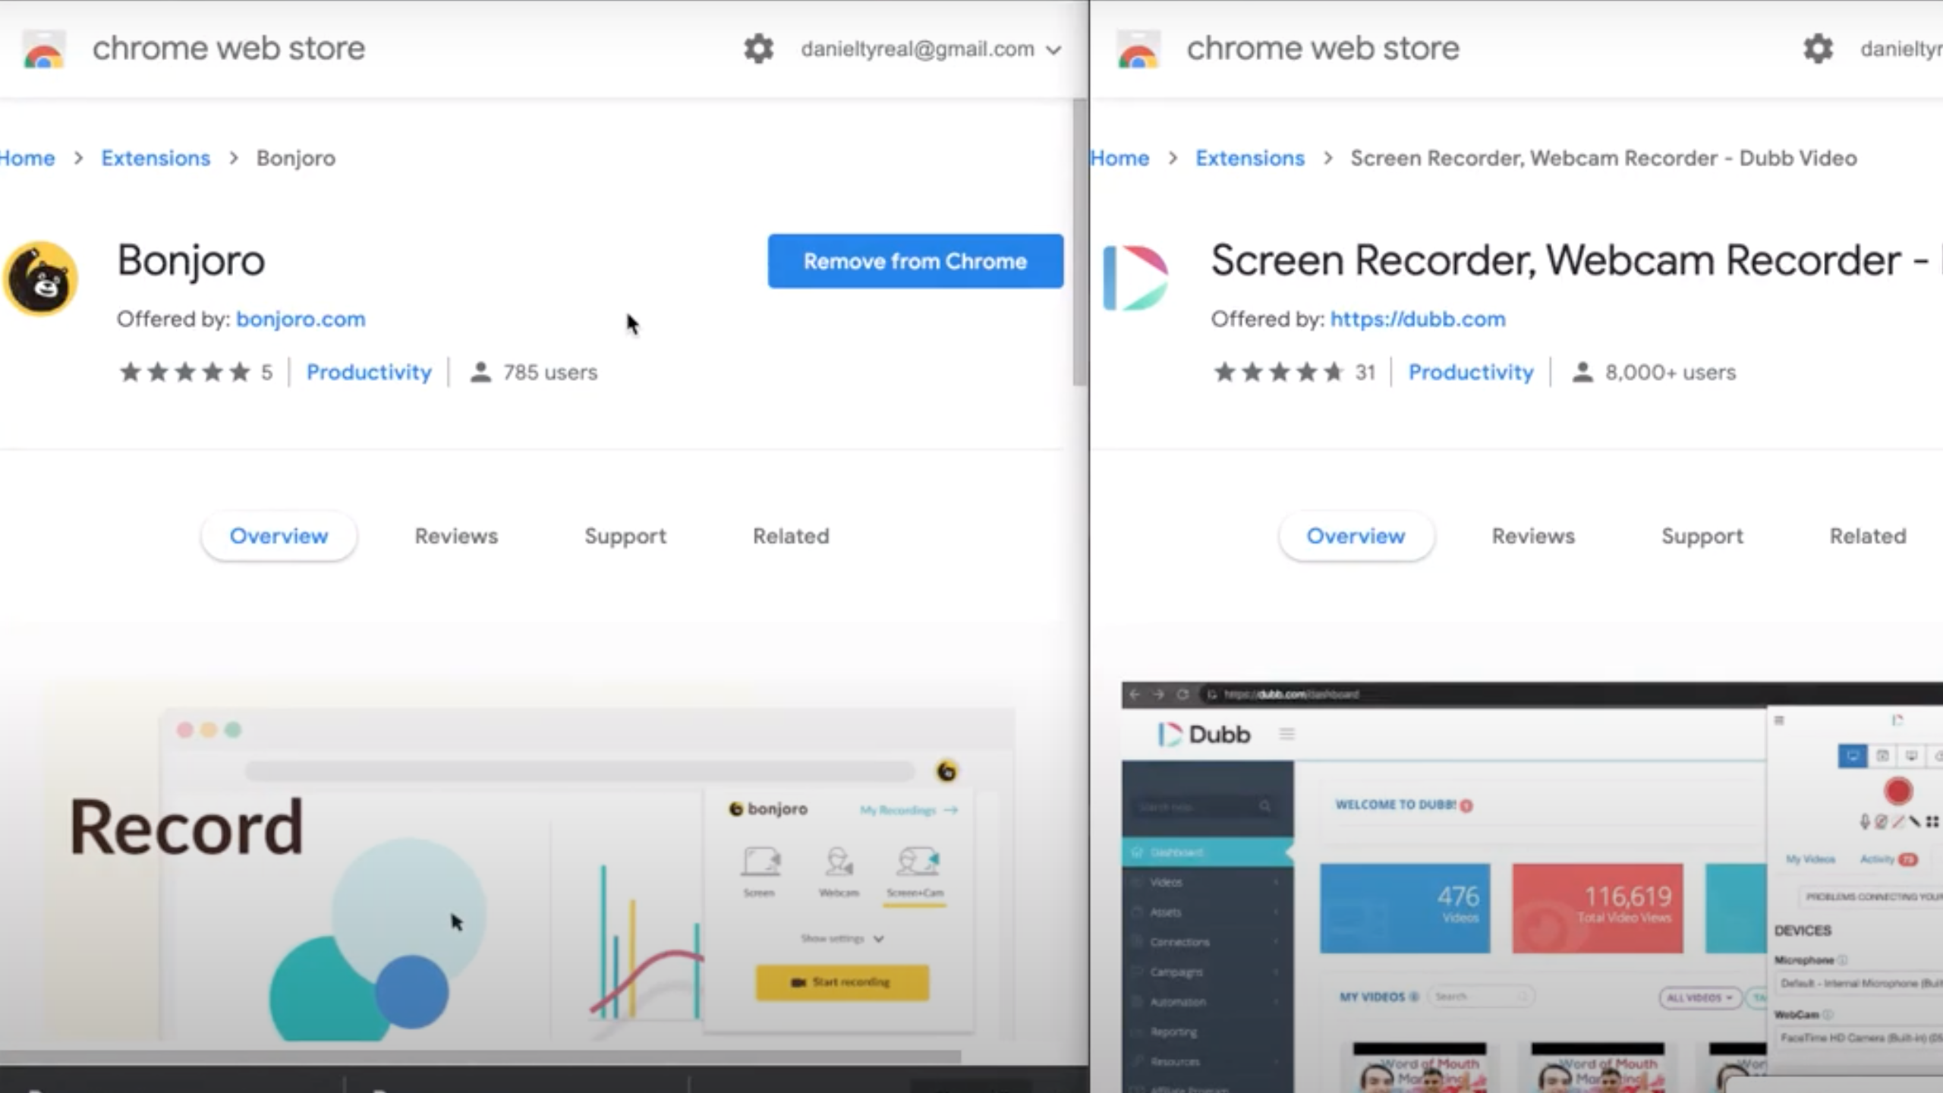1943x1093 pixels.
Task: Switch to the Reviews tab for Dubb
Action: pos(1533,536)
